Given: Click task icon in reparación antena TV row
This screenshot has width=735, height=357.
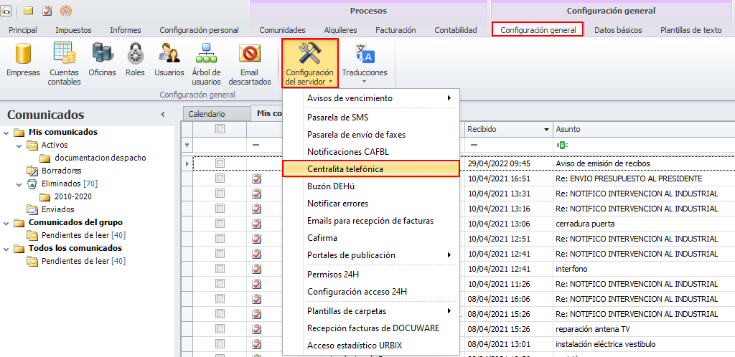Looking at the screenshot, I should click(256, 328).
